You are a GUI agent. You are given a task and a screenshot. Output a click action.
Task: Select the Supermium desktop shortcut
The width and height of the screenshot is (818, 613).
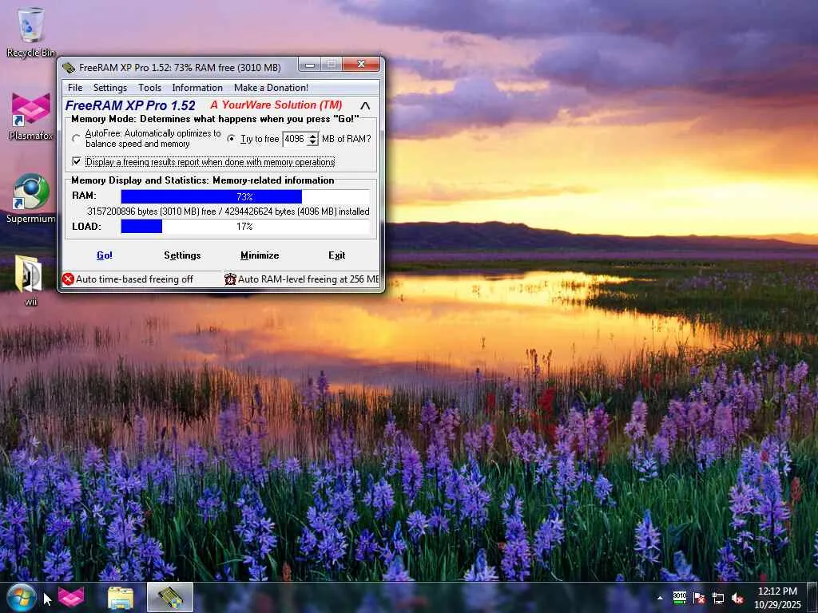coord(31,199)
